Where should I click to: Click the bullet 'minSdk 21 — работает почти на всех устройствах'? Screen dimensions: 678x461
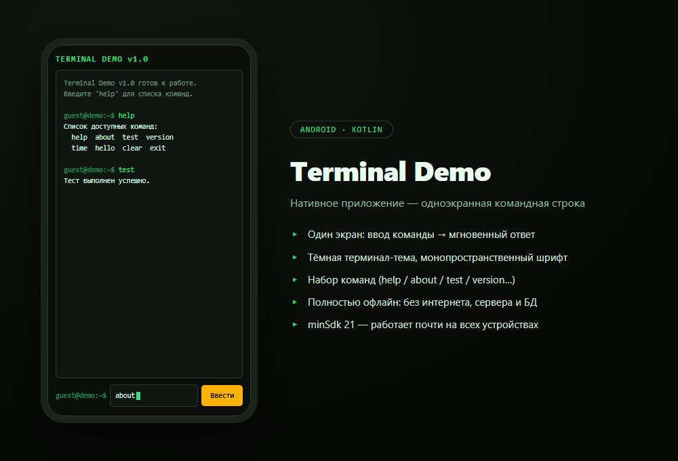423,325
